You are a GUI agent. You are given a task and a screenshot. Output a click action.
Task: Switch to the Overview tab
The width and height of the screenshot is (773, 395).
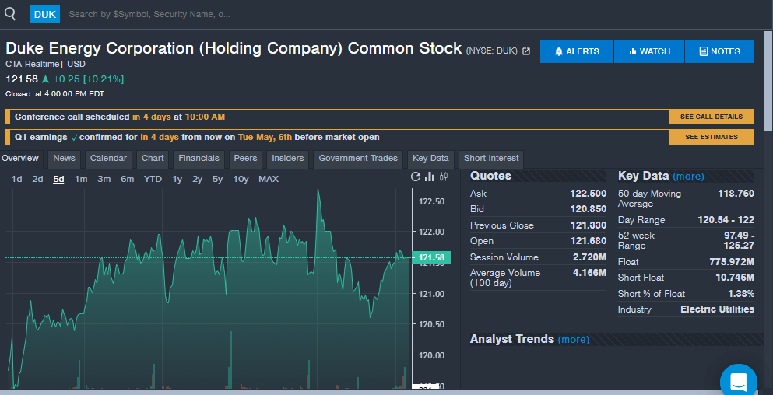[x=19, y=158]
